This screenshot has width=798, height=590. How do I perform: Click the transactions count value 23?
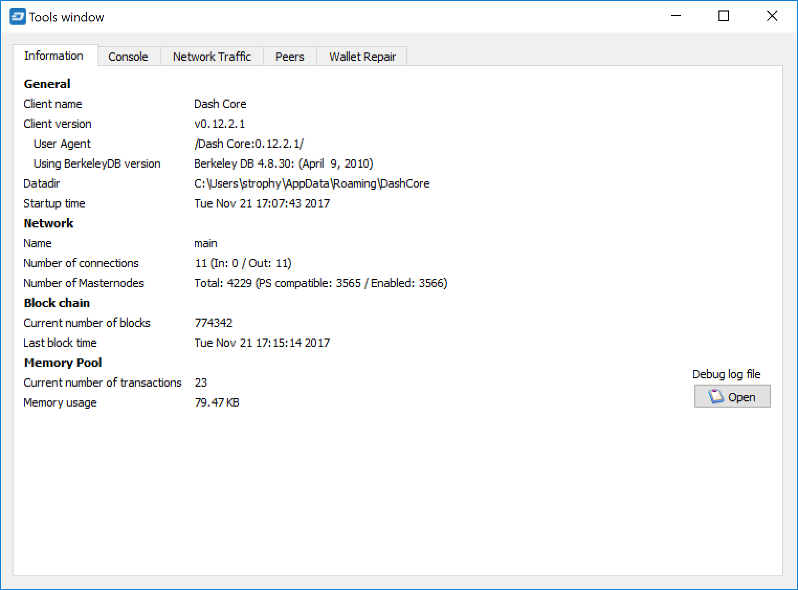(201, 383)
